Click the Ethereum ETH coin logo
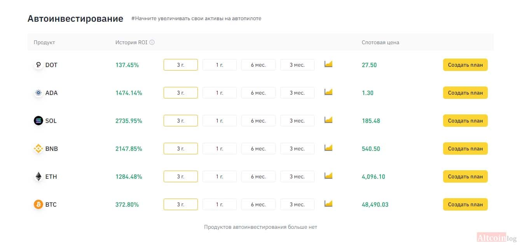 coord(38,176)
